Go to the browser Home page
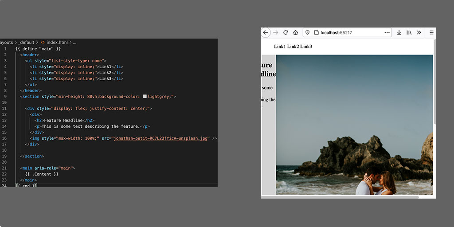The image size is (454, 227). click(x=295, y=32)
